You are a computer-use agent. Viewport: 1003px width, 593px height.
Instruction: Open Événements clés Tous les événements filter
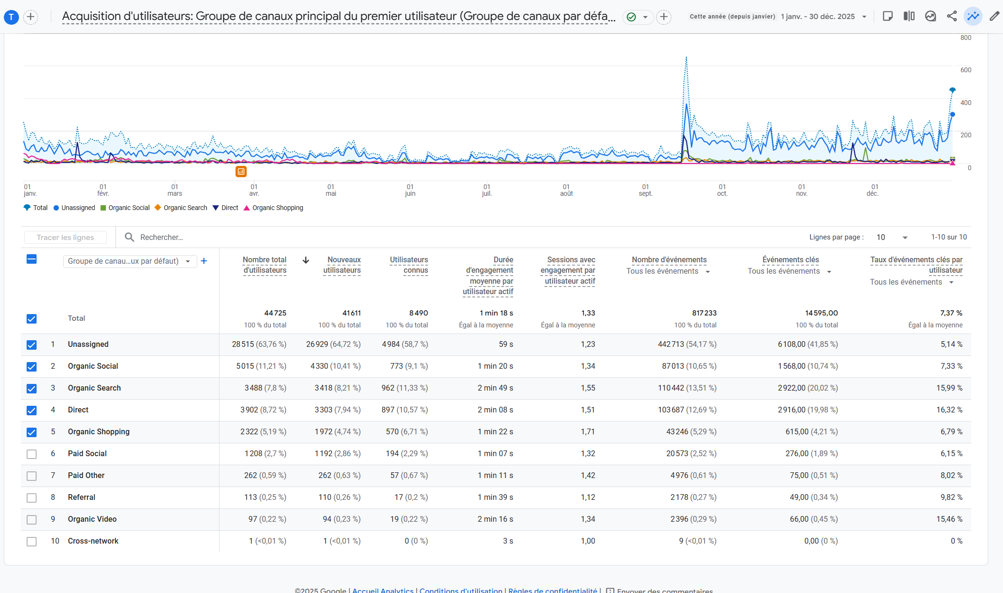(x=790, y=271)
